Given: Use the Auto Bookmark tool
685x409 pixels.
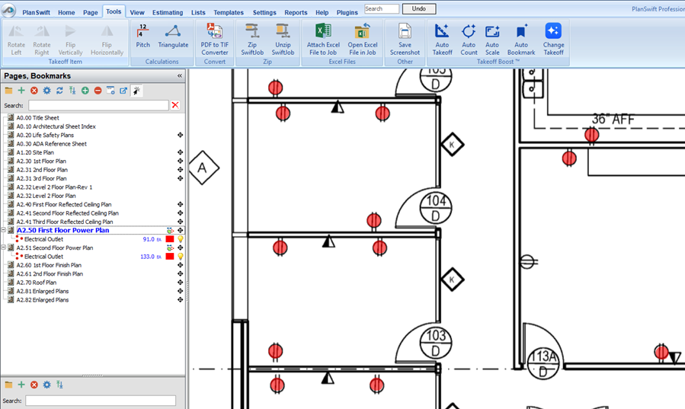Looking at the screenshot, I should click(x=520, y=40).
